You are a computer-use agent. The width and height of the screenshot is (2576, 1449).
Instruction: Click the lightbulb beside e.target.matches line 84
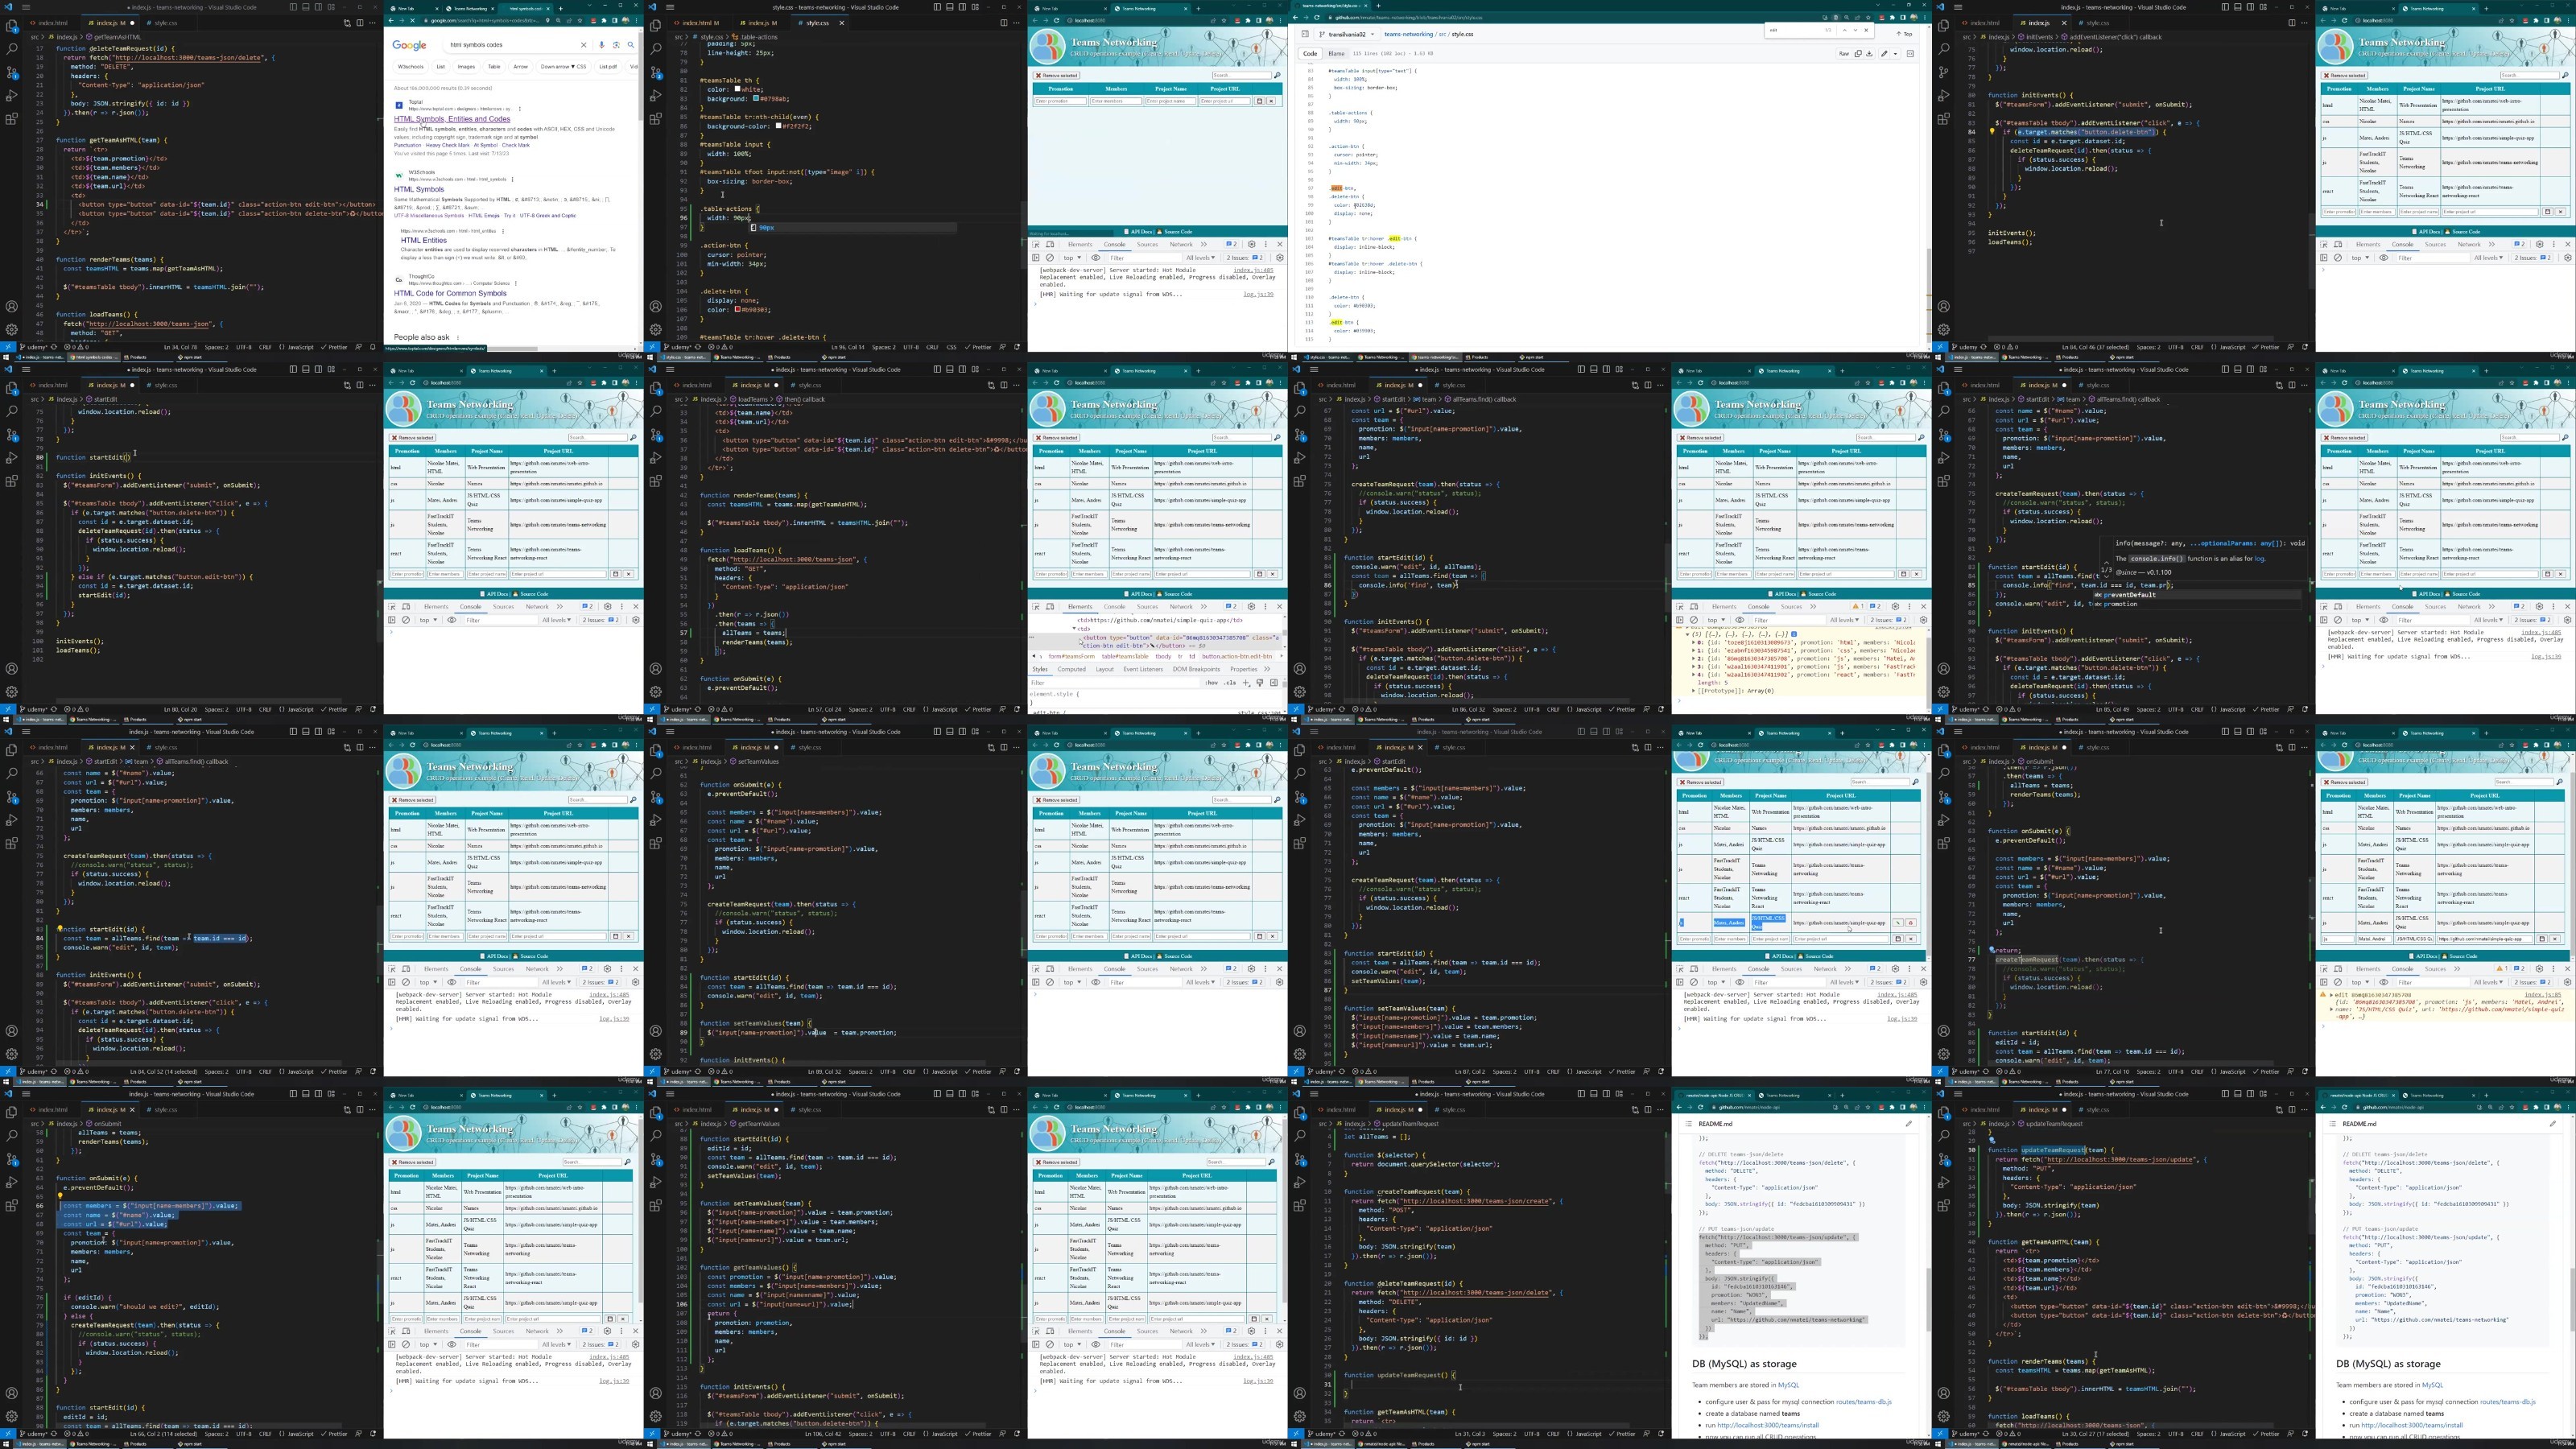coord(1992,132)
